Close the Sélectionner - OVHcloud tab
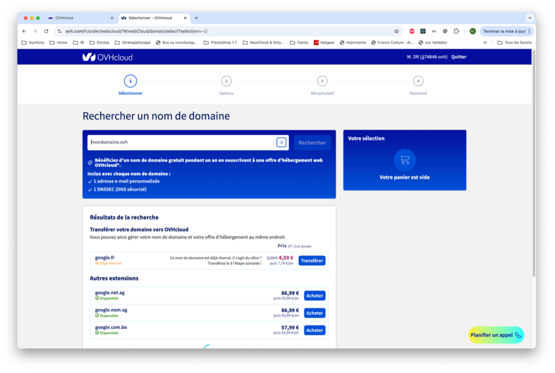The width and height of the screenshot is (555, 373). [x=185, y=18]
